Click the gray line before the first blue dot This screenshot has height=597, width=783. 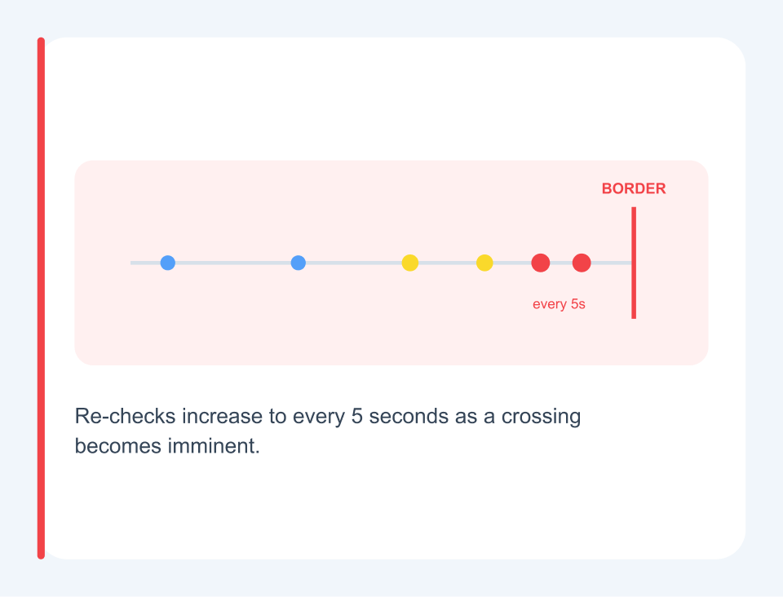coord(145,263)
